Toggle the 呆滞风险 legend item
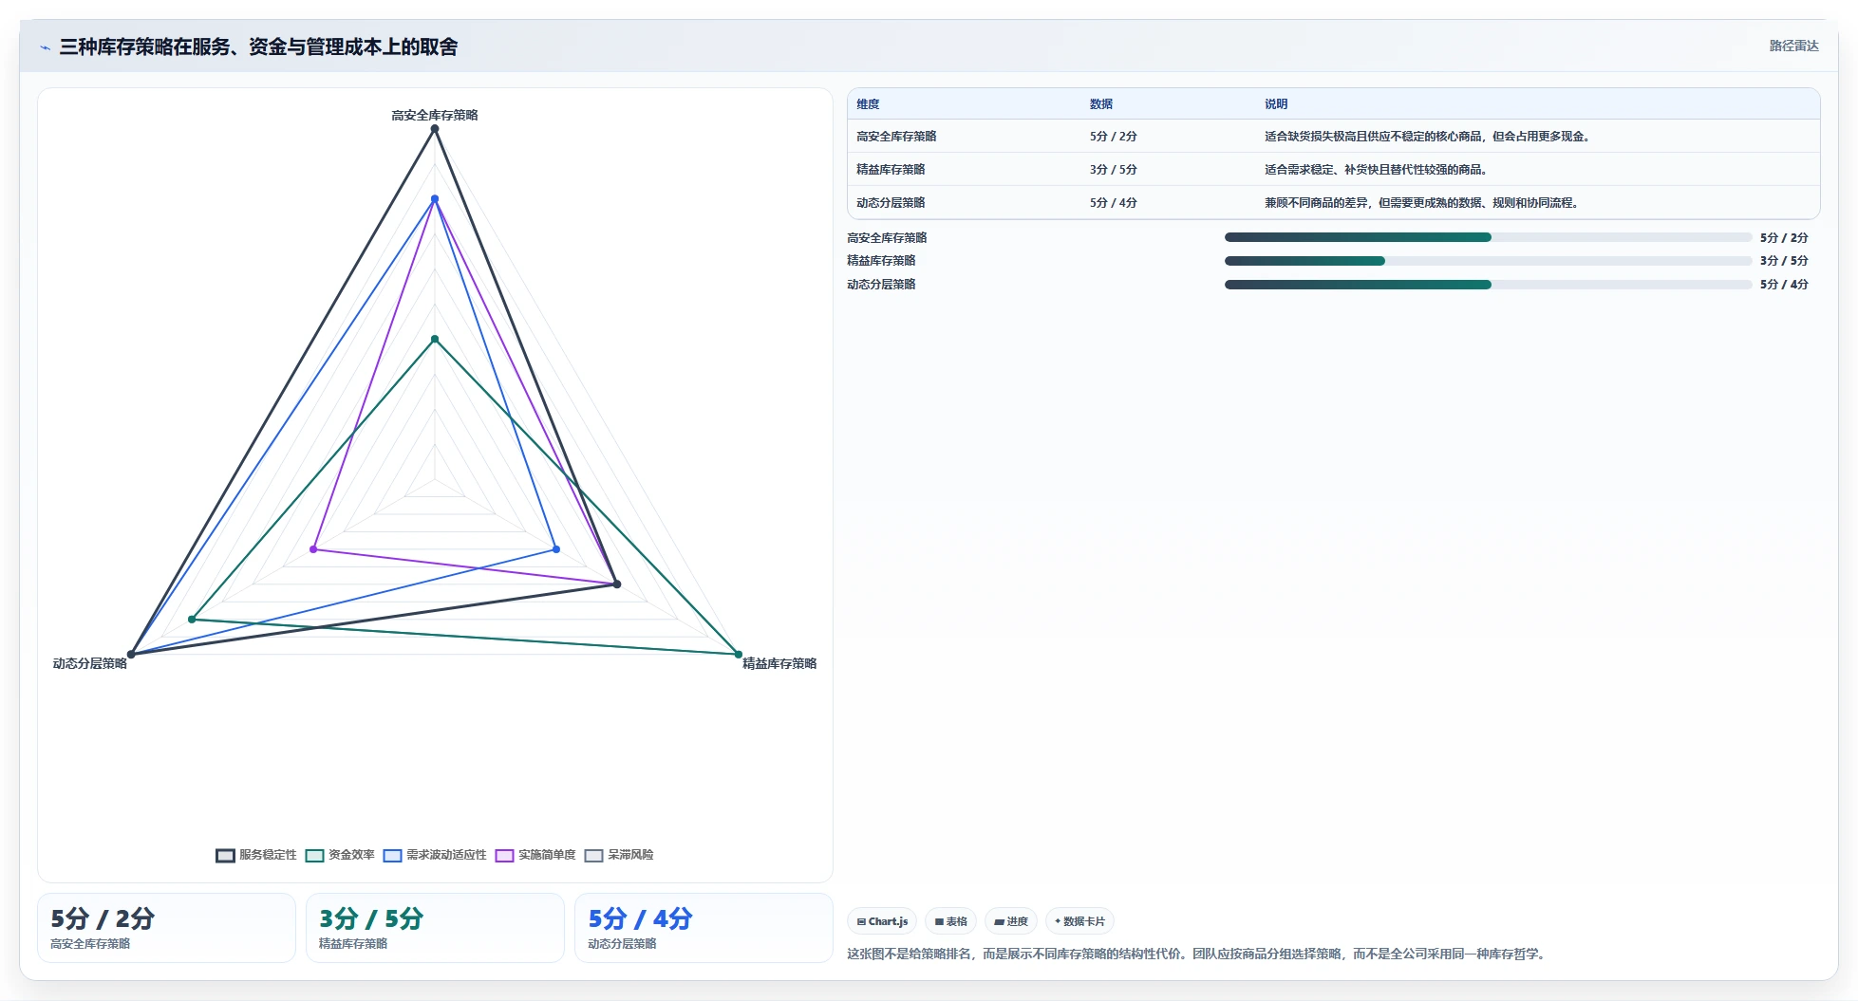Viewport: 1858px width, 1001px height. (x=619, y=855)
